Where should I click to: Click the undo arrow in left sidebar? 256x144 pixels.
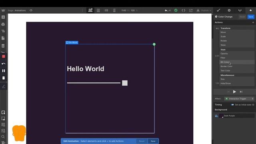click(4, 64)
